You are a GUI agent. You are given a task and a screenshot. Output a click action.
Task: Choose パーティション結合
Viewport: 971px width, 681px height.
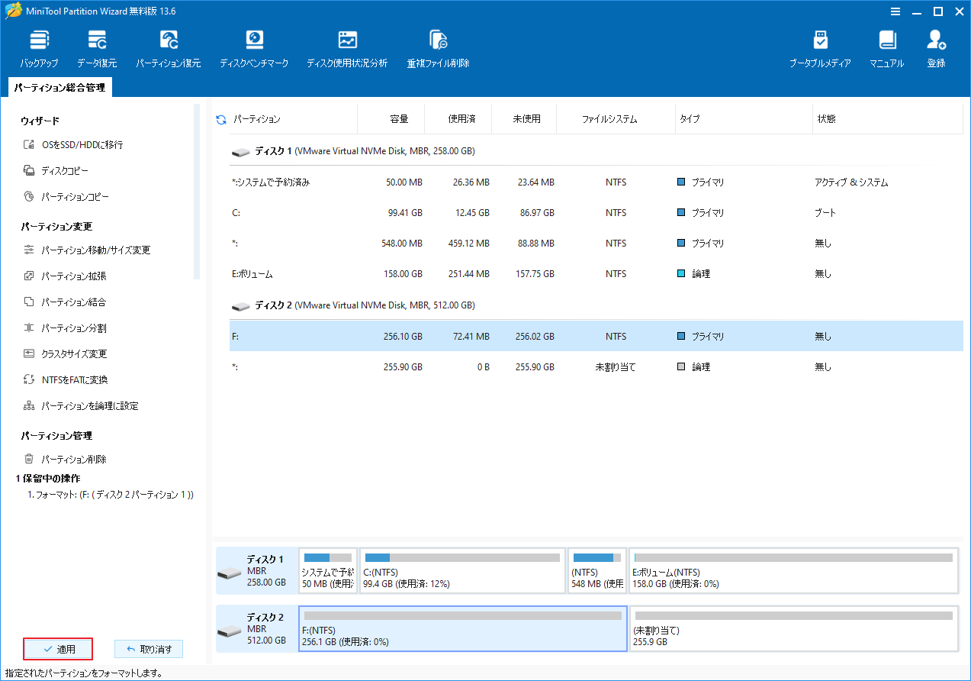[x=65, y=302]
